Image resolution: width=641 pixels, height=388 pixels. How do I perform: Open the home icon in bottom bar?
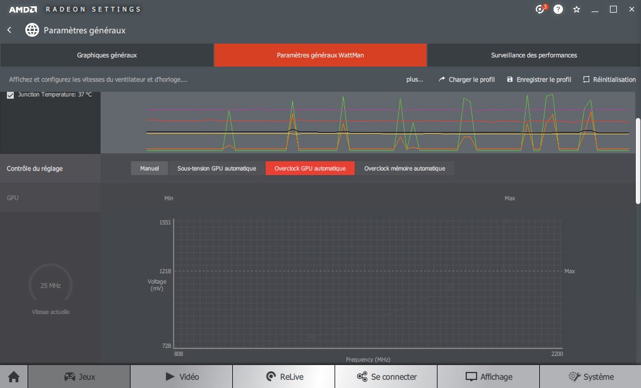(x=14, y=377)
